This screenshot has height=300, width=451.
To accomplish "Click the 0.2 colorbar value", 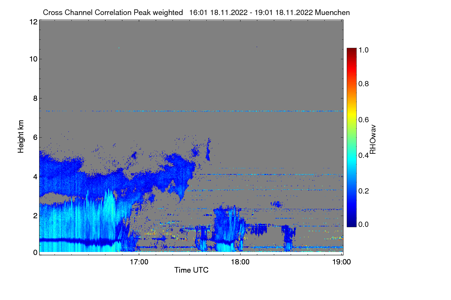I will pos(363,191).
